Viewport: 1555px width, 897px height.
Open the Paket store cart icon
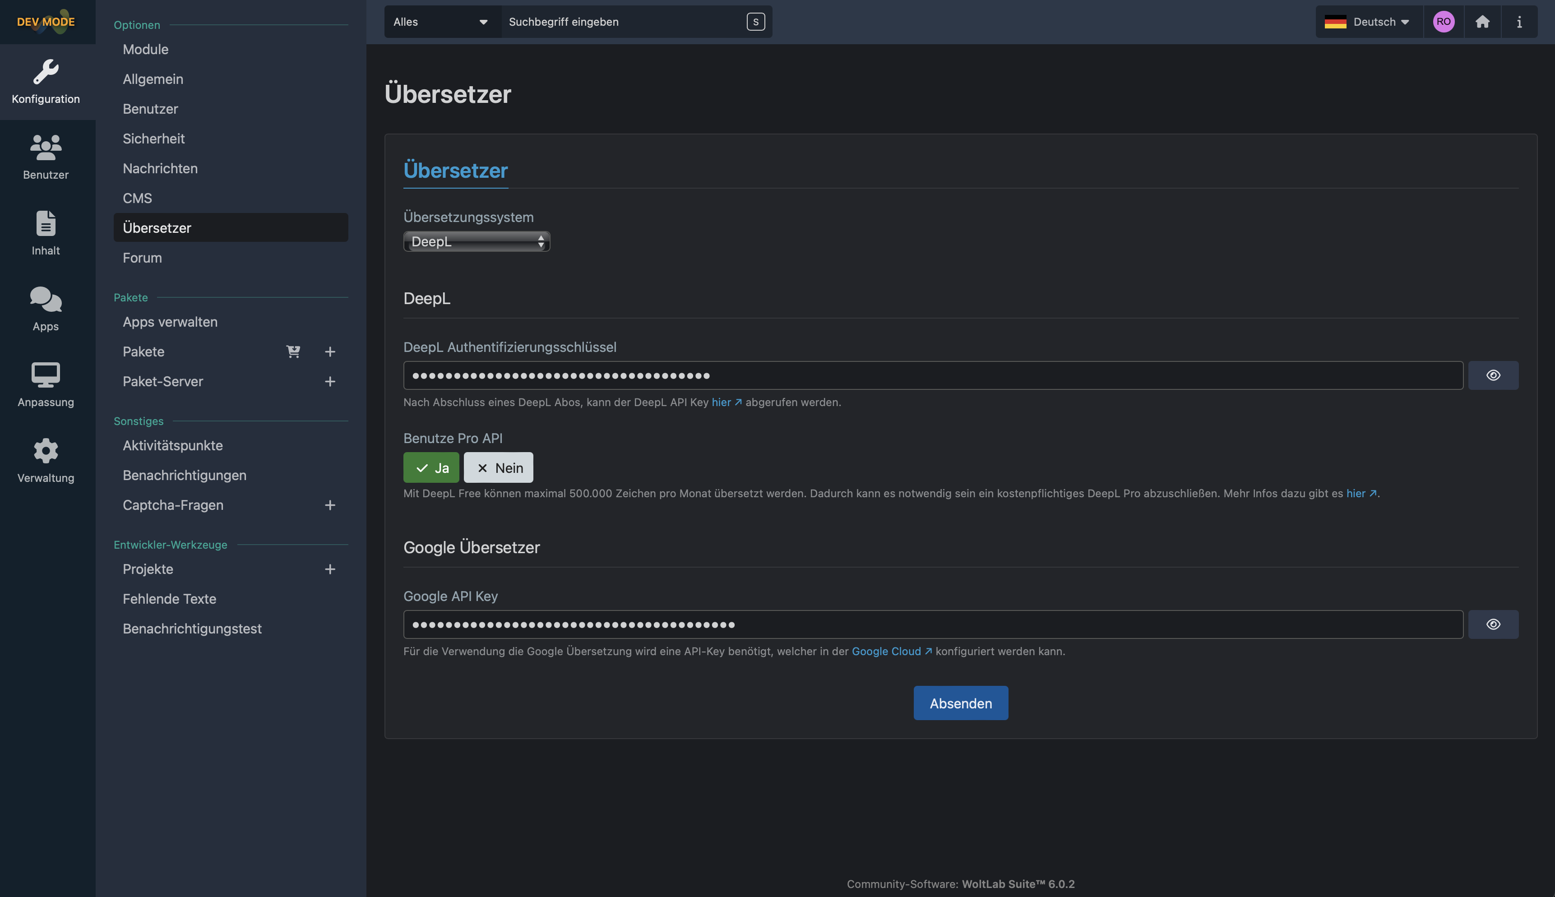click(x=293, y=352)
